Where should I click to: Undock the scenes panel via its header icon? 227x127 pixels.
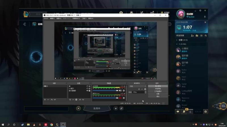[66, 83]
